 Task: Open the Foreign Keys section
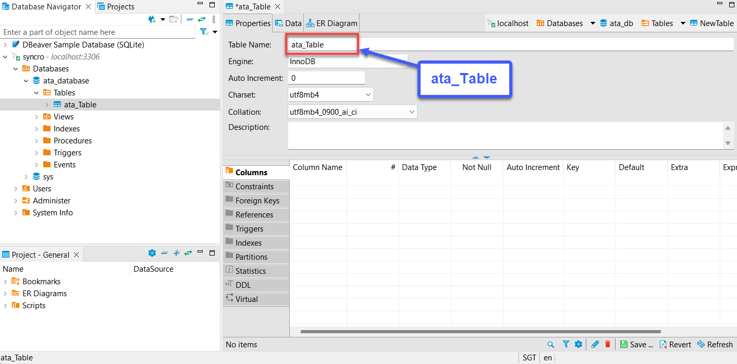point(256,200)
